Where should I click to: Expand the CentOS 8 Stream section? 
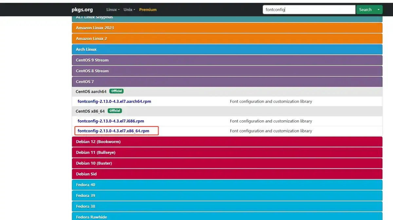[x=92, y=71]
